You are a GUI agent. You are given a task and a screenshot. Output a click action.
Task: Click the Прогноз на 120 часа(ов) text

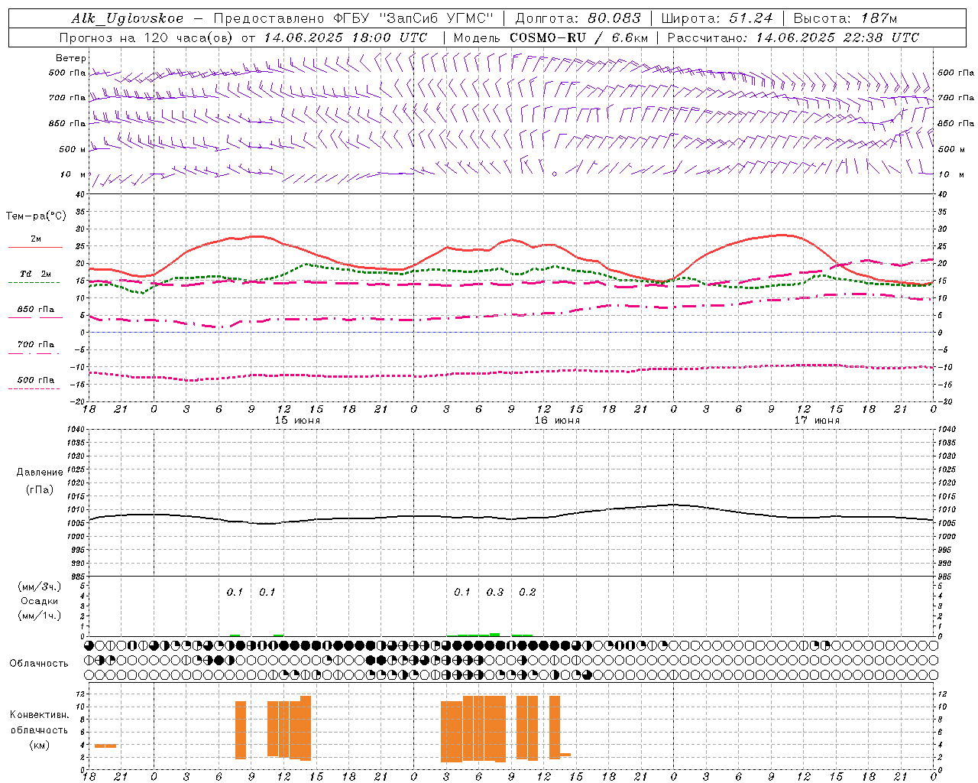[x=145, y=37]
